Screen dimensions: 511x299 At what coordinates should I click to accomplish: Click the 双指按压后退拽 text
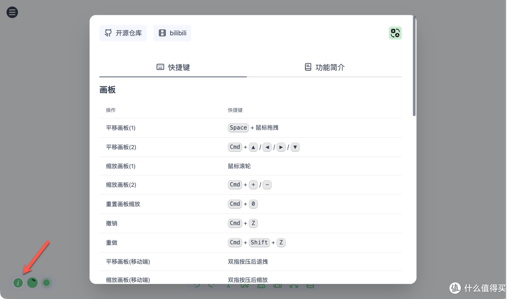[x=247, y=262]
